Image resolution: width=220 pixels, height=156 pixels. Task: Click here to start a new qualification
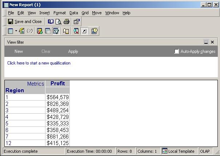39,63
